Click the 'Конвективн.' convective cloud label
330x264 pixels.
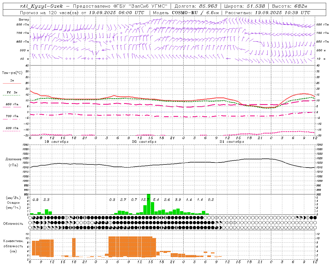click(x=13, y=241)
